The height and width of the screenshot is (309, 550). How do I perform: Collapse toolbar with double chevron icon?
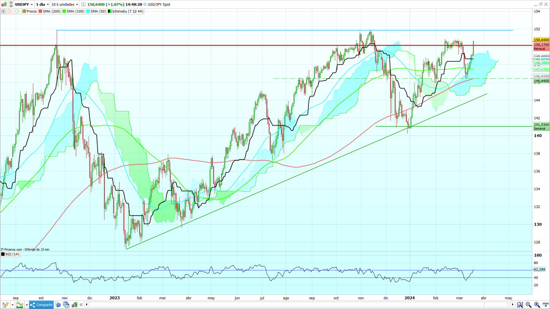[x=81, y=305]
